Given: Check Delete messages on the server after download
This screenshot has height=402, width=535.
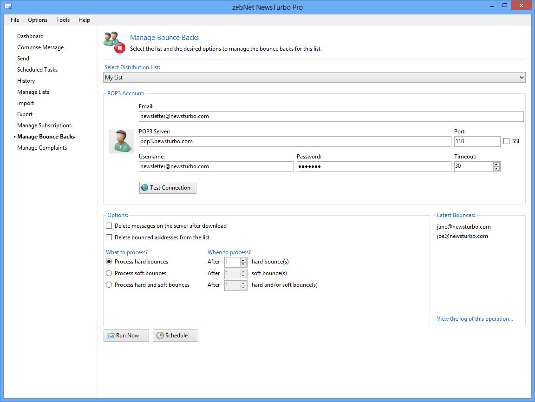Looking at the screenshot, I should 109,226.
